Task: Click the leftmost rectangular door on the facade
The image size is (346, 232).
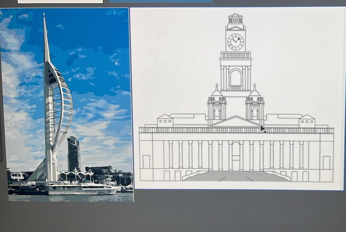Action: pyautogui.click(x=146, y=162)
